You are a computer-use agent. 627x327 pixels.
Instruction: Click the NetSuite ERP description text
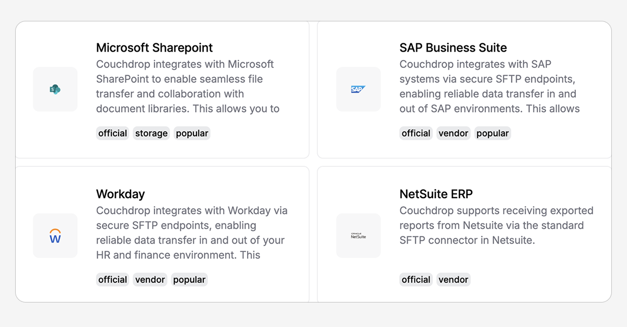[496, 225]
